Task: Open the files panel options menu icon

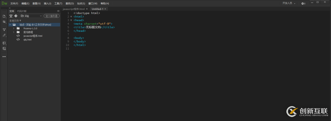Action: click(x=58, y=11)
